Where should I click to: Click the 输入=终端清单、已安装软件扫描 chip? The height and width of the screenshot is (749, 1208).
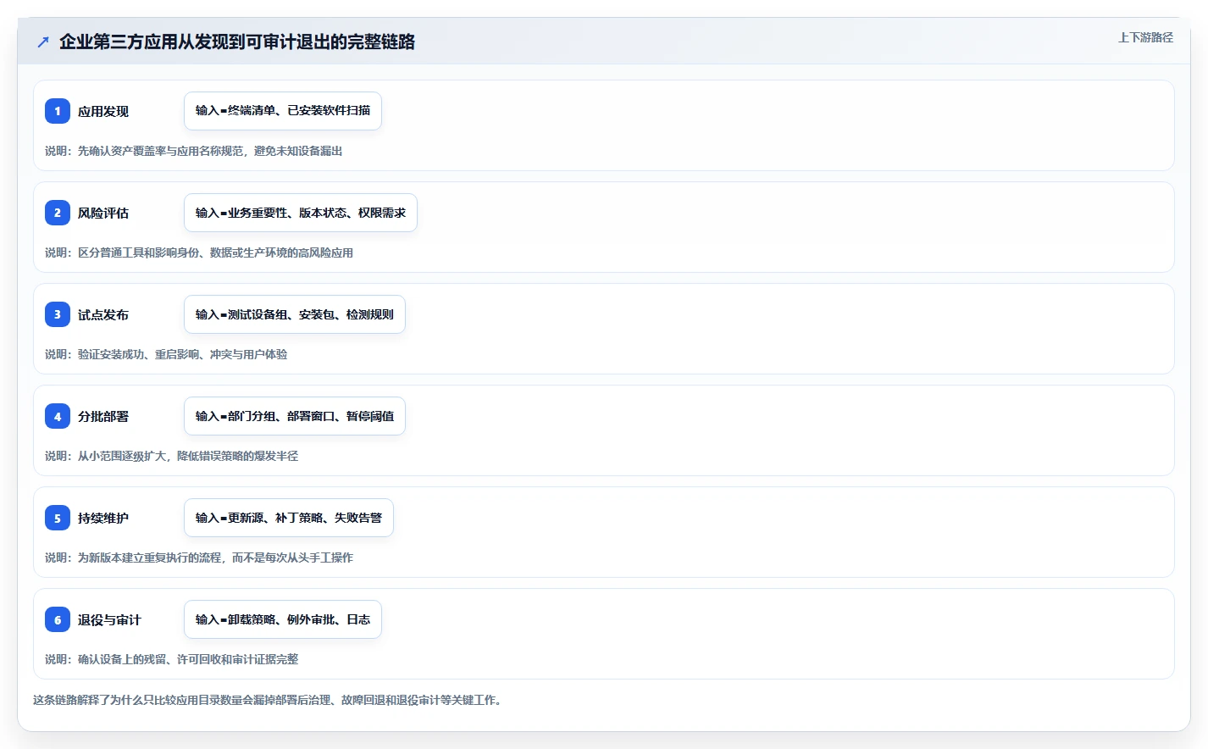coord(283,111)
